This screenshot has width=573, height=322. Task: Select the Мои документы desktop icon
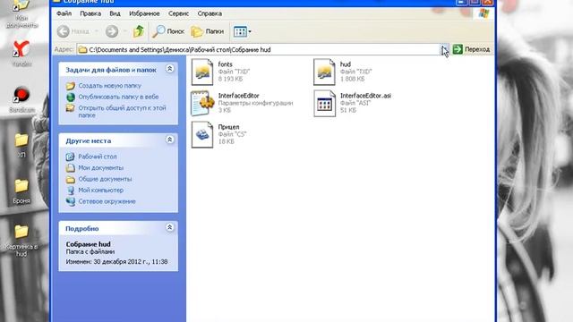click(x=21, y=14)
